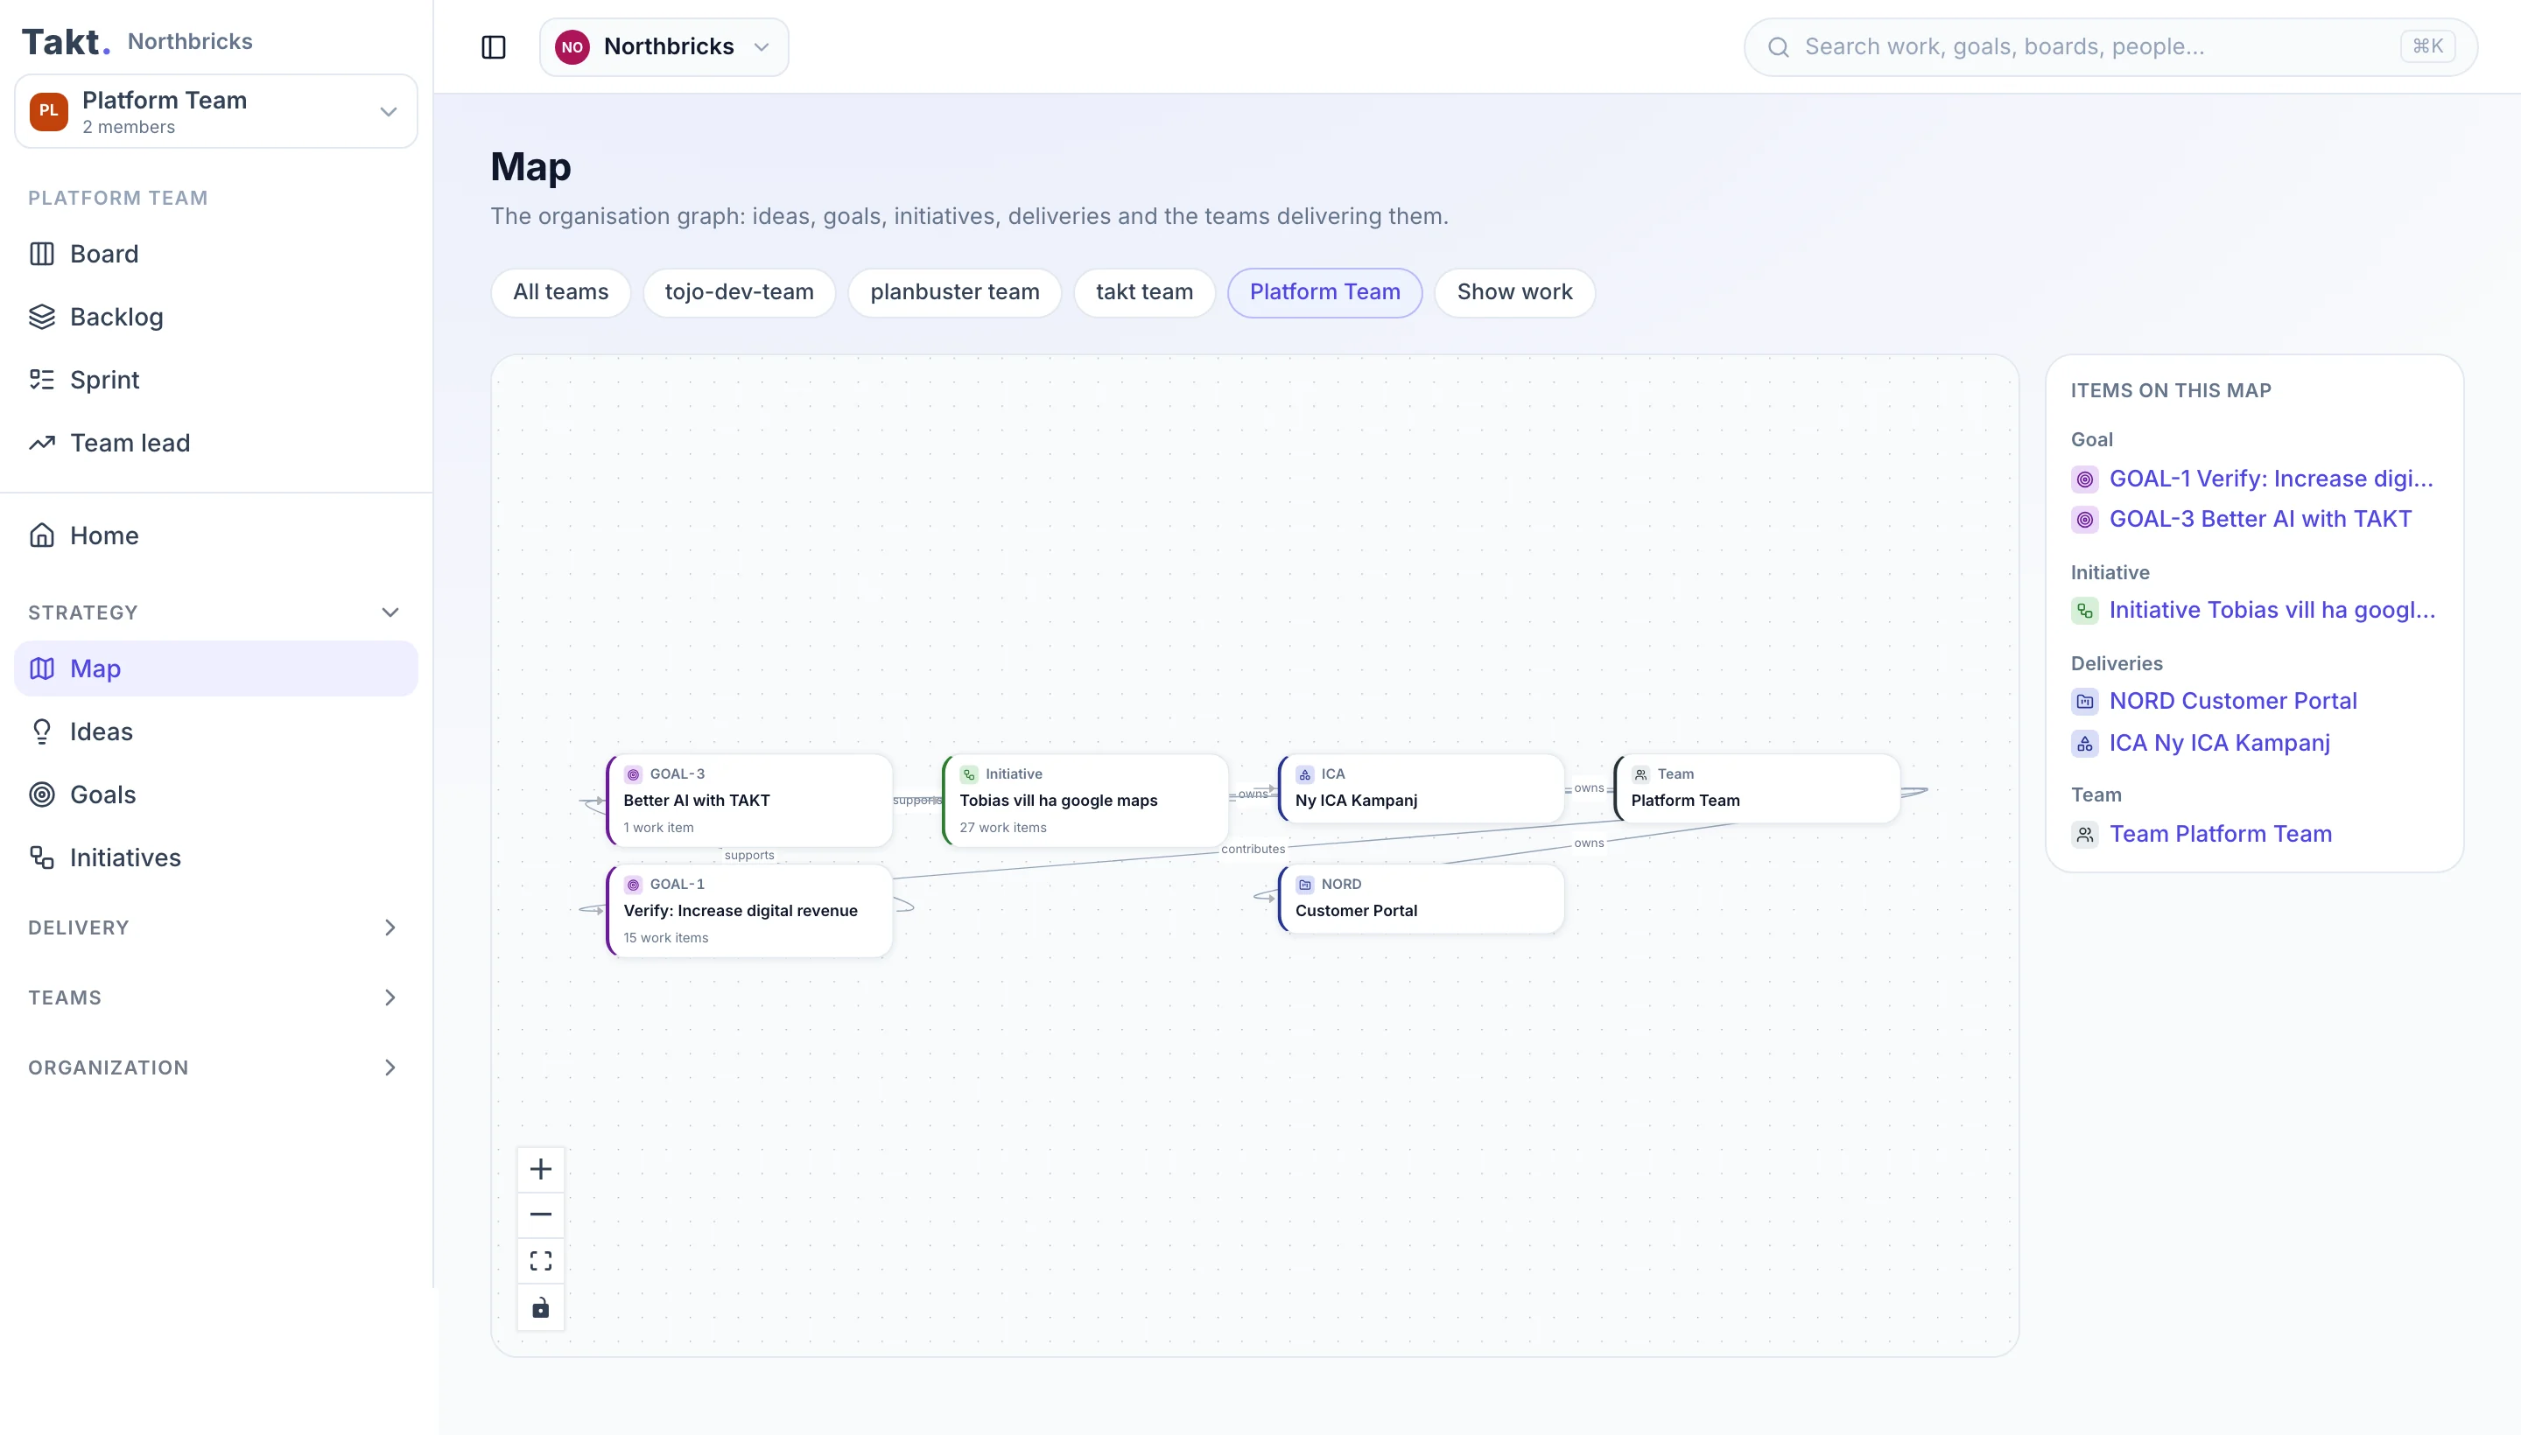Click the NO organization avatar badge
This screenshot has height=1435, width=2521.
click(572, 47)
